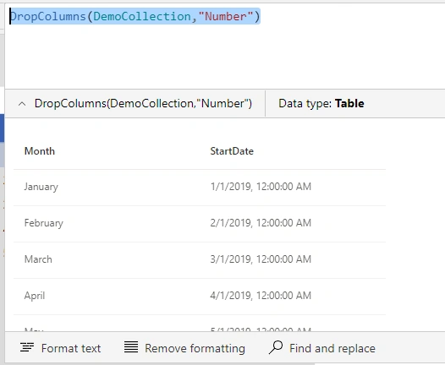Select the February row cell

(44, 223)
